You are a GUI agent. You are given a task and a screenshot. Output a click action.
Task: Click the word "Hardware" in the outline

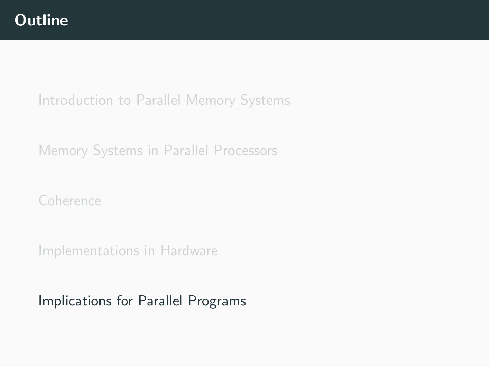click(189, 251)
